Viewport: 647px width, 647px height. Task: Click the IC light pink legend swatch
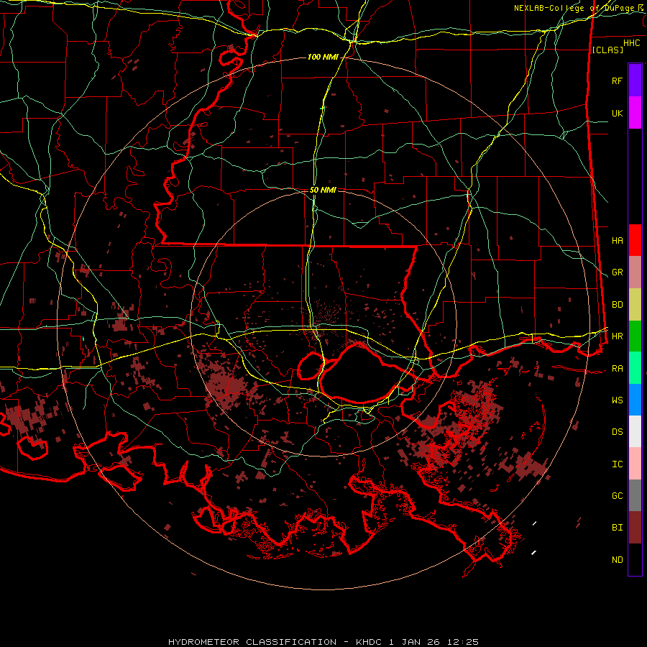tap(635, 464)
